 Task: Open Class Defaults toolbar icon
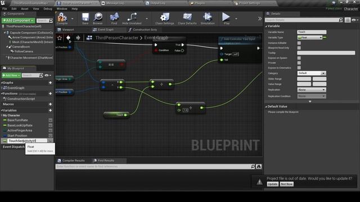click(x=187, y=19)
